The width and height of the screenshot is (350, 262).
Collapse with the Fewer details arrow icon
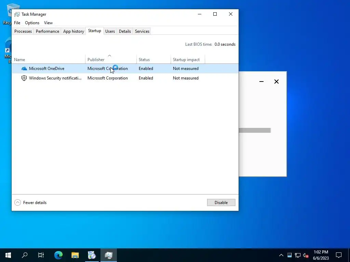(x=18, y=203)
